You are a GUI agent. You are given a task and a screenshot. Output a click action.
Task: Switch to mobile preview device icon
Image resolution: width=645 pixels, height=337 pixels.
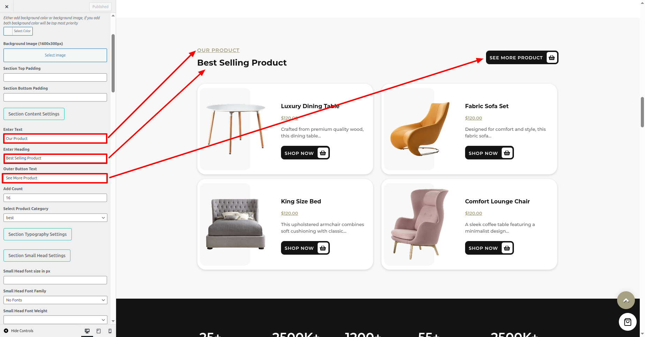110,331
